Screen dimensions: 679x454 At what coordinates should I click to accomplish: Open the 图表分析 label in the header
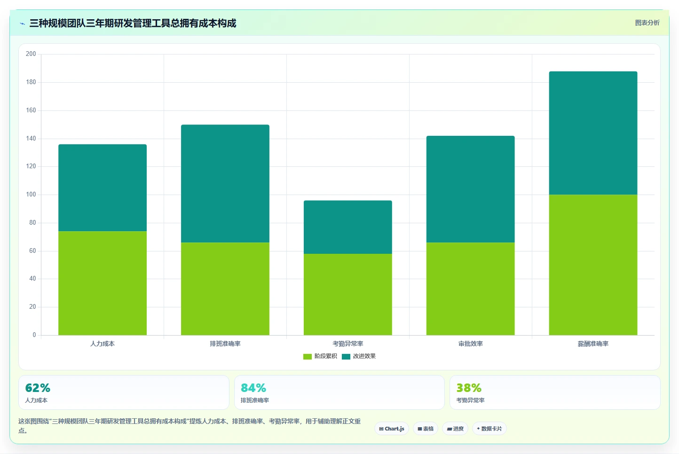tap(647, 23)
